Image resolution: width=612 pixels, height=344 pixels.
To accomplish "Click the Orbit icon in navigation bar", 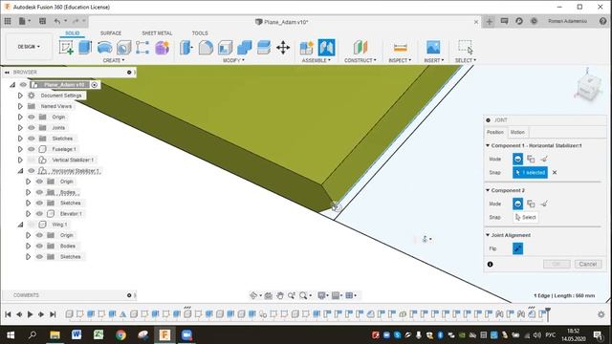I will tap(253, 295).
